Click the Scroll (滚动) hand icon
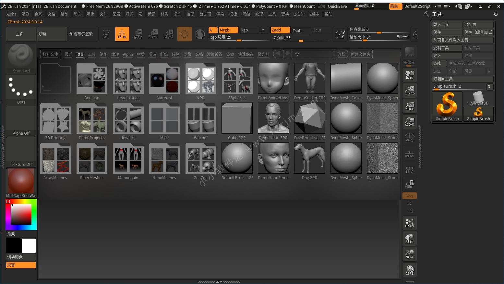The image size is (504, 284). [x=409, y=75]
